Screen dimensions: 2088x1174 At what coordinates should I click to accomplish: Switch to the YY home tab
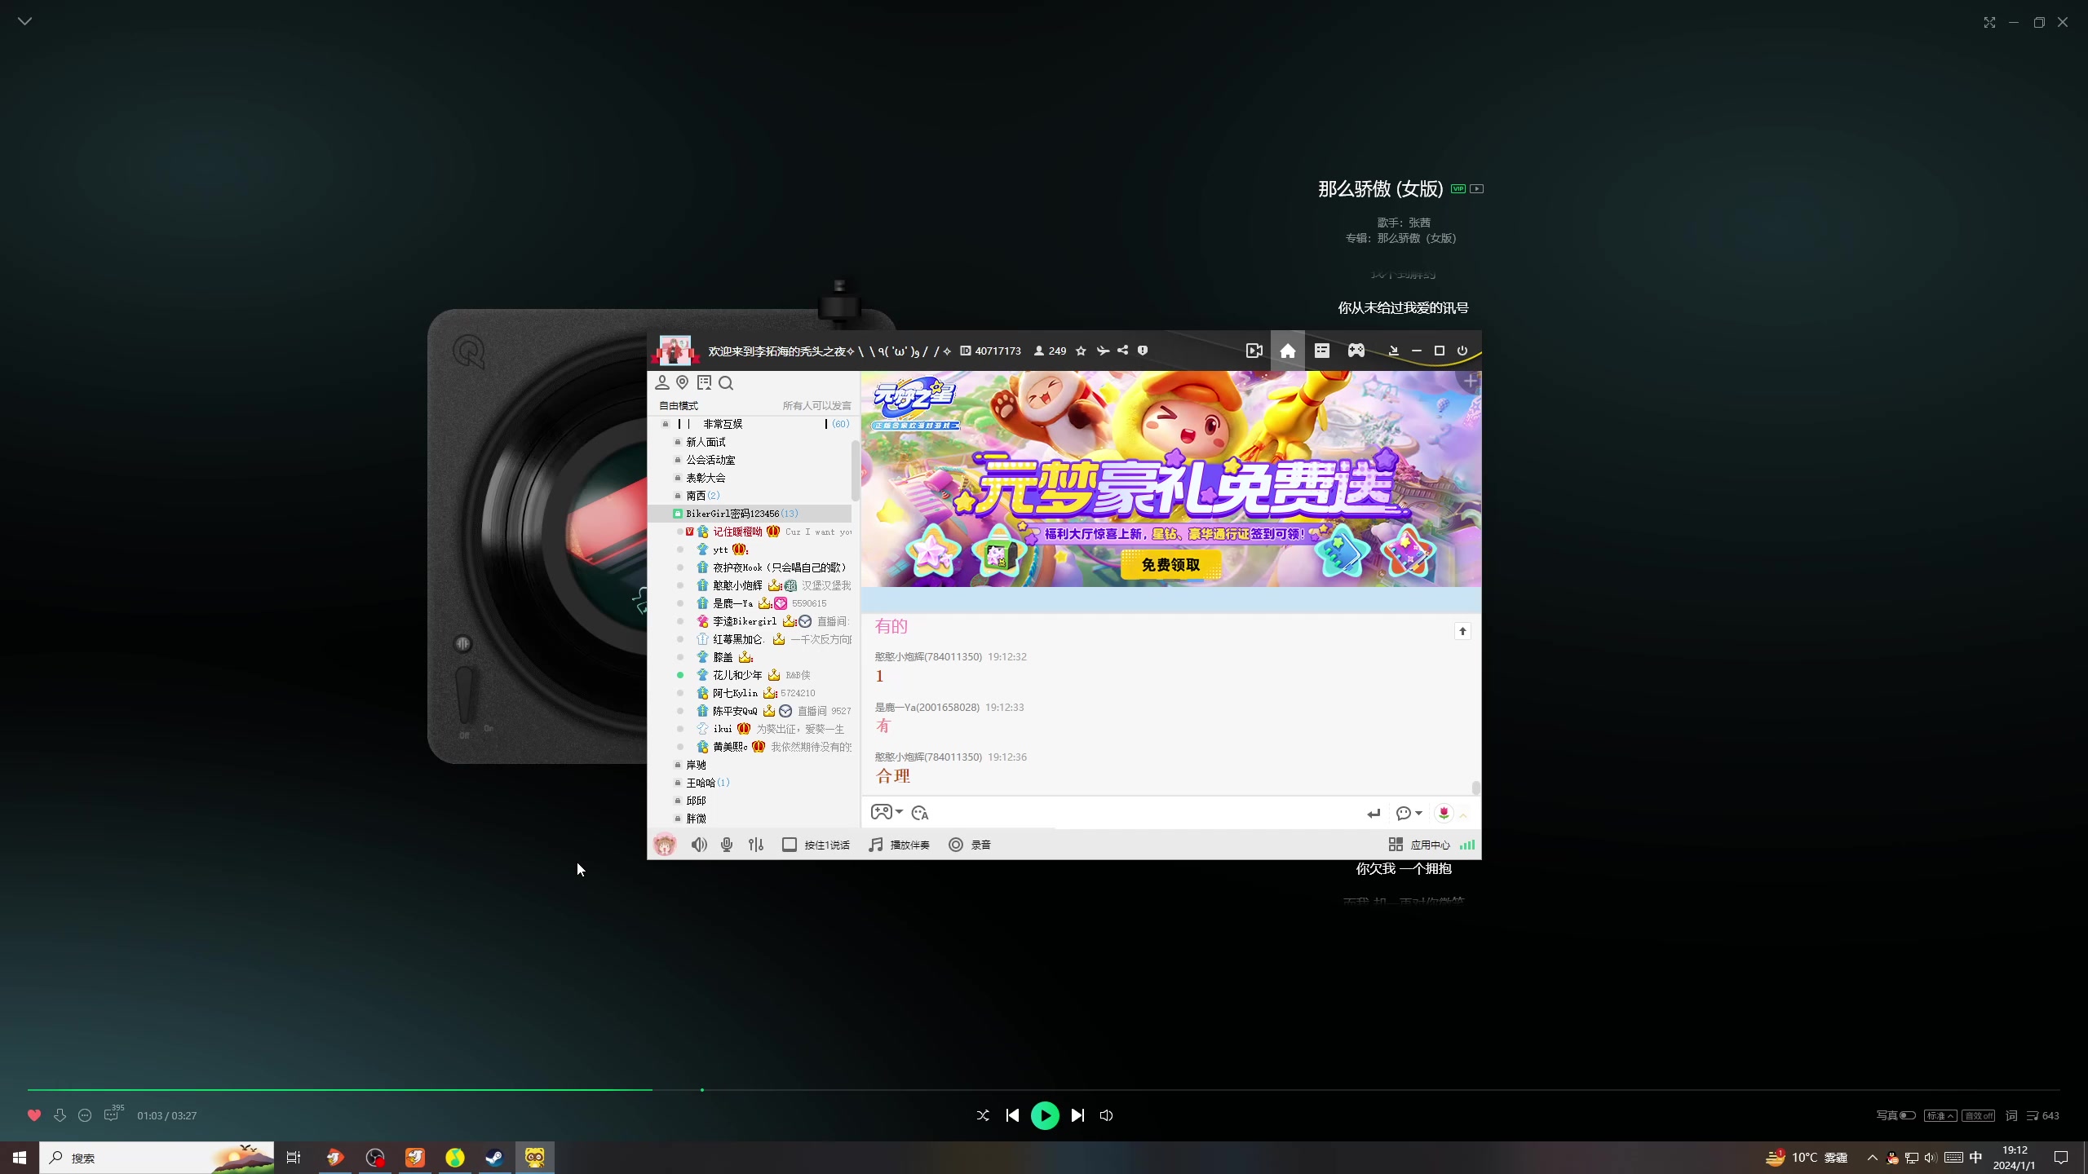pyautogui.click(x=1287, y=351)
